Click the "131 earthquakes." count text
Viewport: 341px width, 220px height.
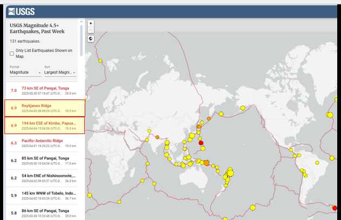point(25,41)
